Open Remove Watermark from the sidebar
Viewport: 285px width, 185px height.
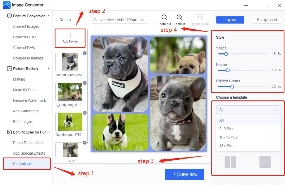pos(29,100)
